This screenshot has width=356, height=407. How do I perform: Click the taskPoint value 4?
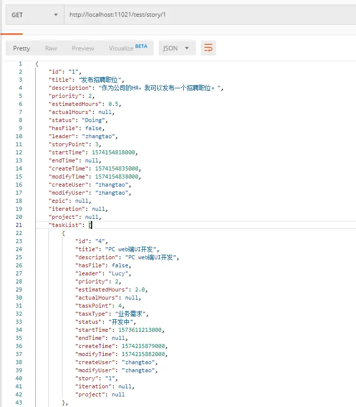(120, 306)
